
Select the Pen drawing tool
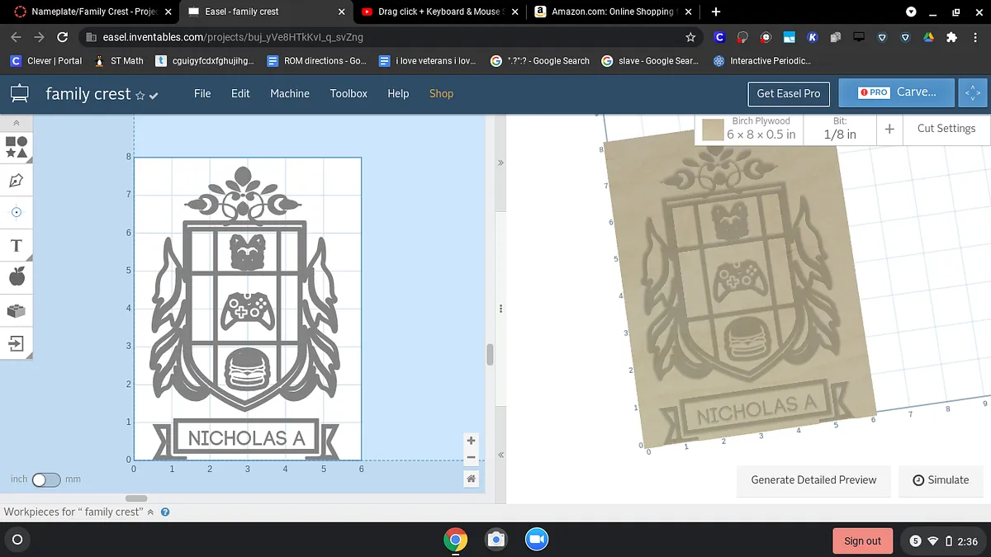tap(17, 180)
